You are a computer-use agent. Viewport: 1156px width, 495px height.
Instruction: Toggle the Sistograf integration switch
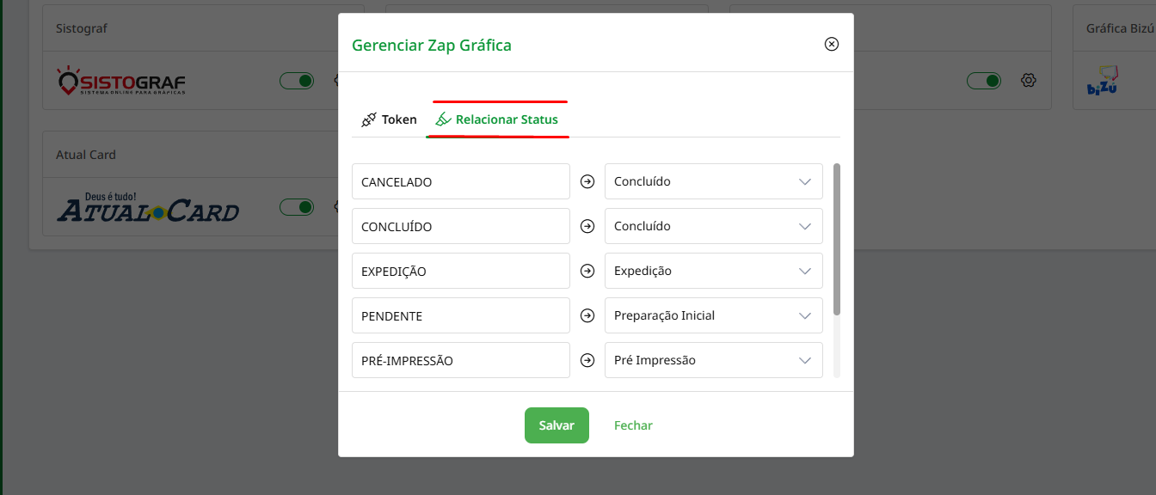[x=297, y=81]
